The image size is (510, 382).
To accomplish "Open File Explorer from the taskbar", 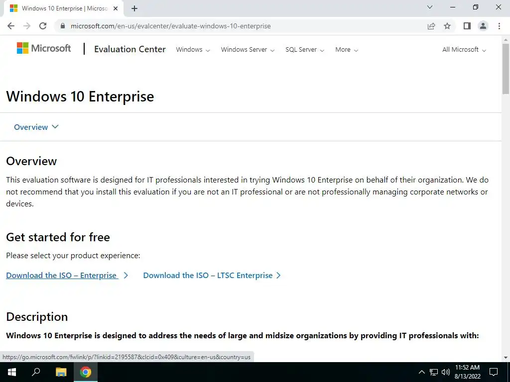I will (x=61, y=372).
